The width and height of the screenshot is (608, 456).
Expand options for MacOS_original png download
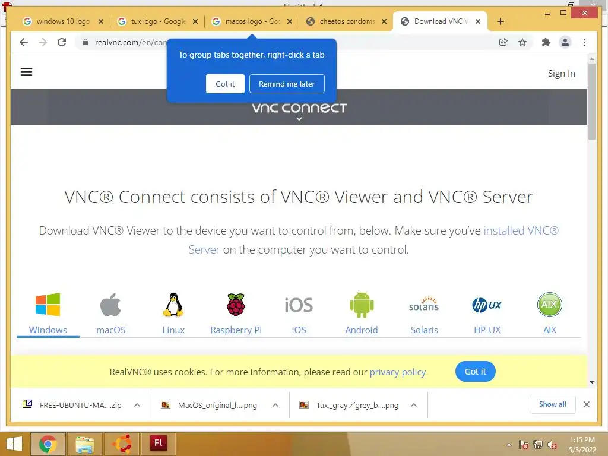[275, 405]
